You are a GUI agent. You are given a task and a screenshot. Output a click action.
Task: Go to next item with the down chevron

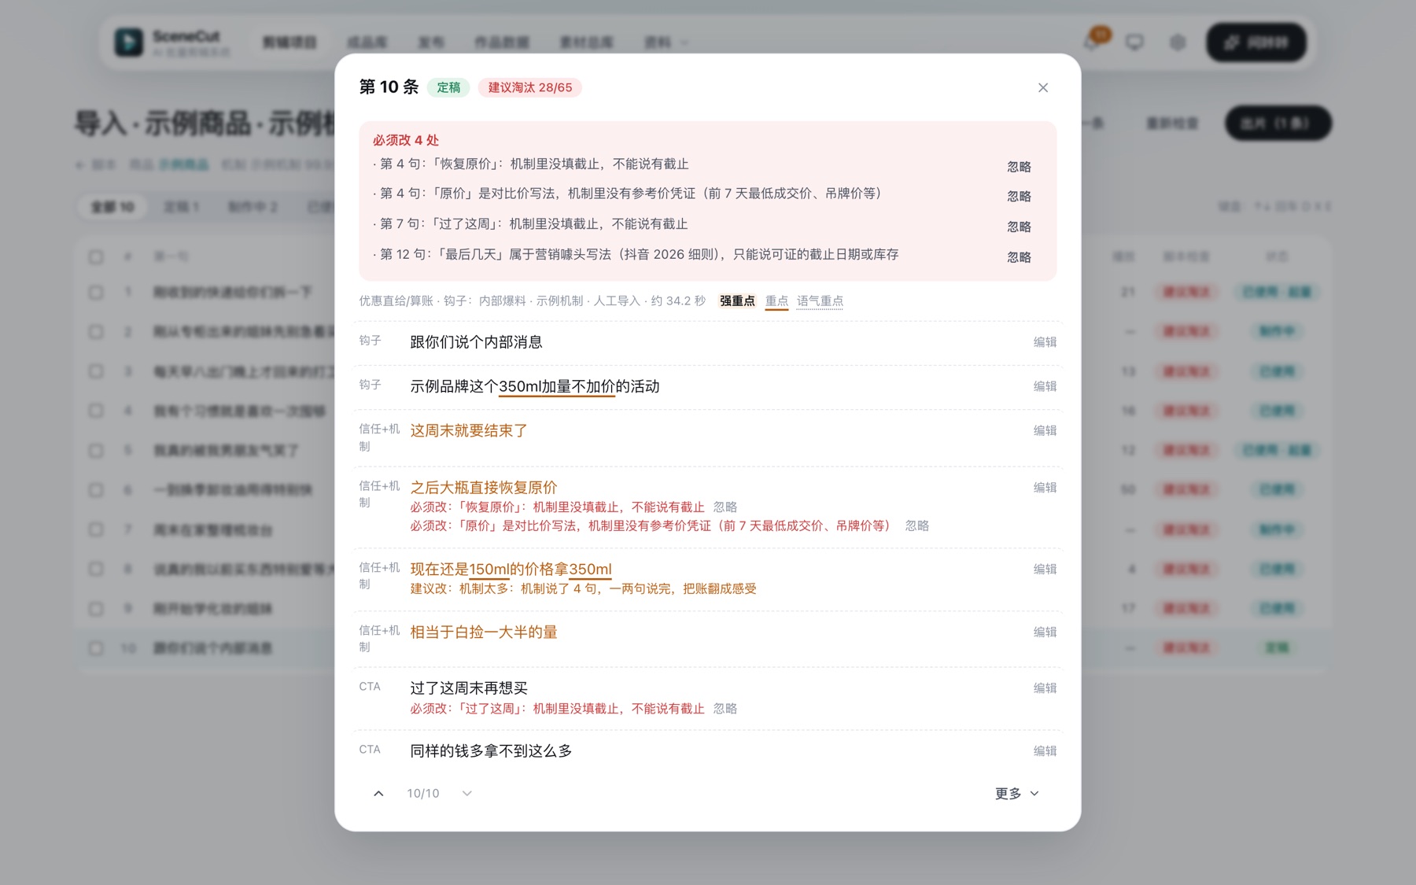pyautogui.click(x=467, y=794)
